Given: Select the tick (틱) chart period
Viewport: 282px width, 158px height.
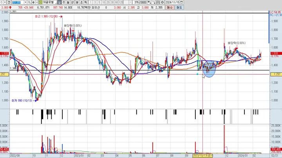Looking at the screenshot, I should pos(86,2).
